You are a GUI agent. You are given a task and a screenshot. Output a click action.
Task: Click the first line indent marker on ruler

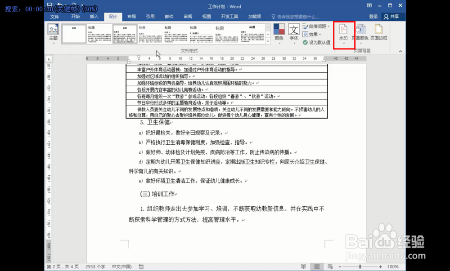pos(139,57)
